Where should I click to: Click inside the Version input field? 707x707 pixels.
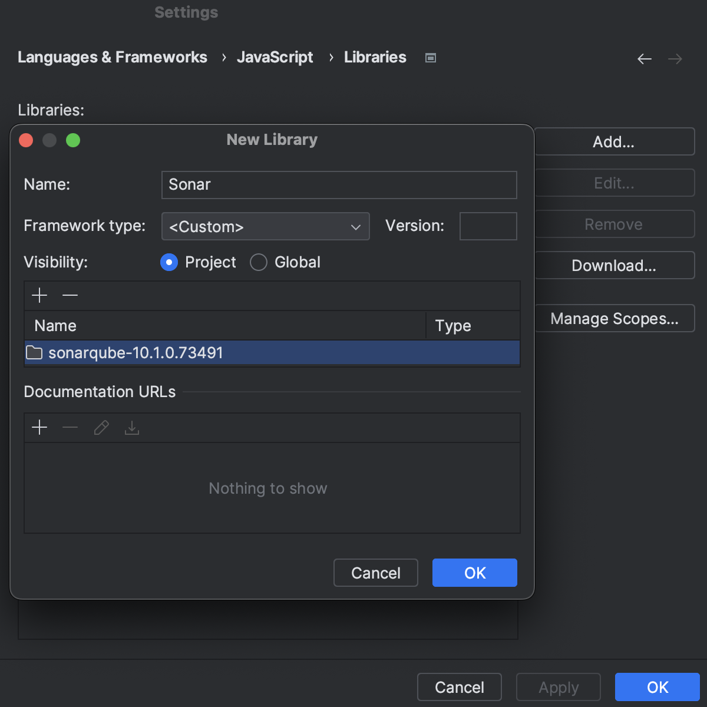pos(488,226)
